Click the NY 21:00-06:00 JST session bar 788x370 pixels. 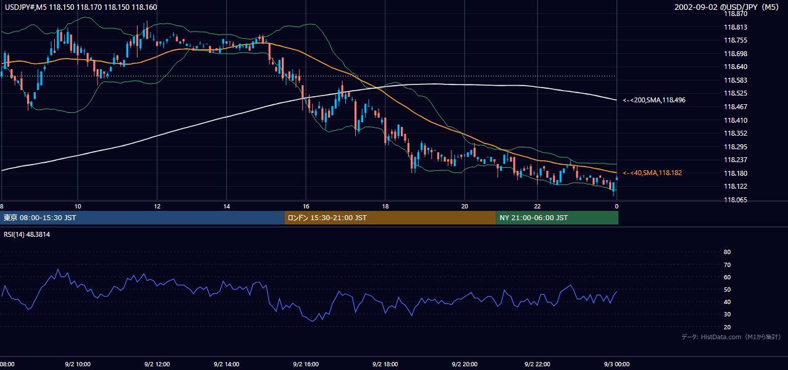[557, 218]
